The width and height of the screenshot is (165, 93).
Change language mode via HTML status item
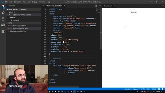[x=154, y=89]
